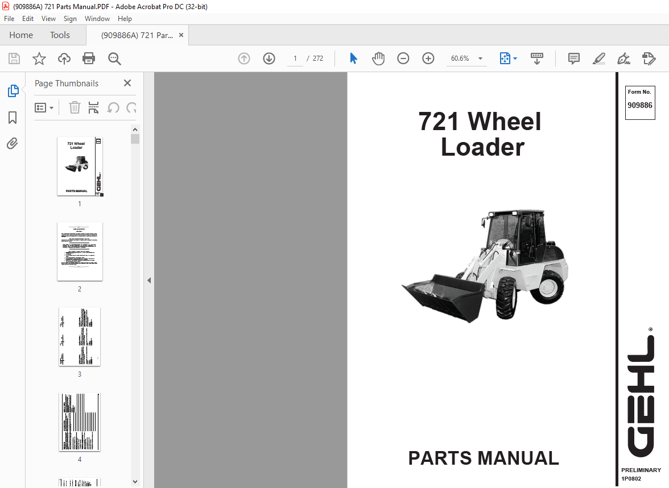Click thumbnail scrollbar up arrow
669x488 pixels.
click(135, 130)
